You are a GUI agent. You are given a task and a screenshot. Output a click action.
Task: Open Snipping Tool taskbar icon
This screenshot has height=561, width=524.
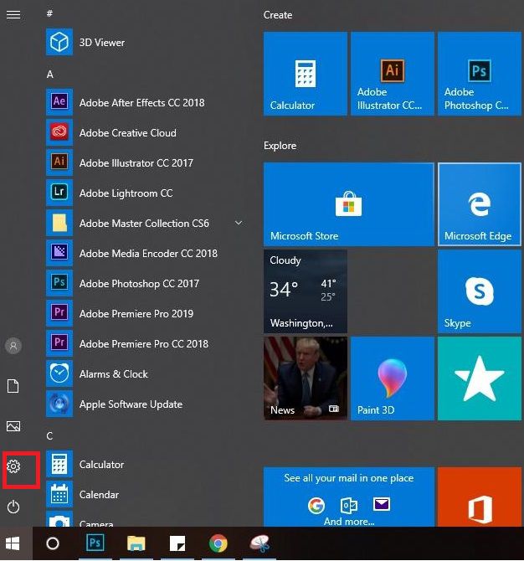tap(259, 543)
